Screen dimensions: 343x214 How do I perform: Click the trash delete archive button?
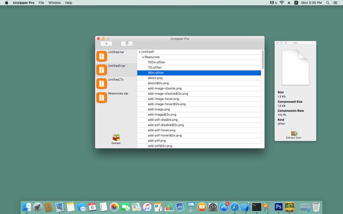(x=127, y=44)
